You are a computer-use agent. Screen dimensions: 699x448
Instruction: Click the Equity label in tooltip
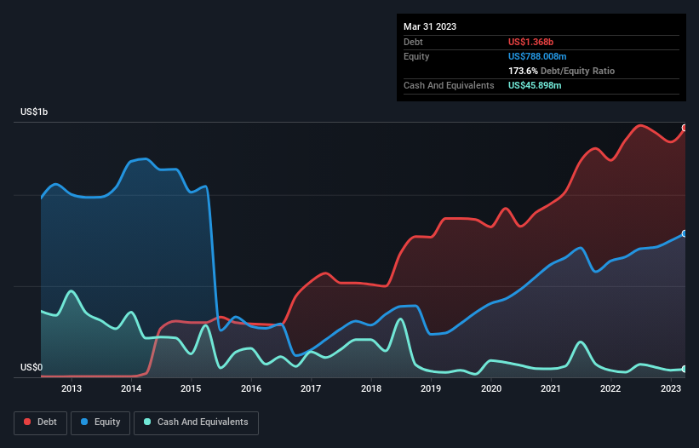416,56
